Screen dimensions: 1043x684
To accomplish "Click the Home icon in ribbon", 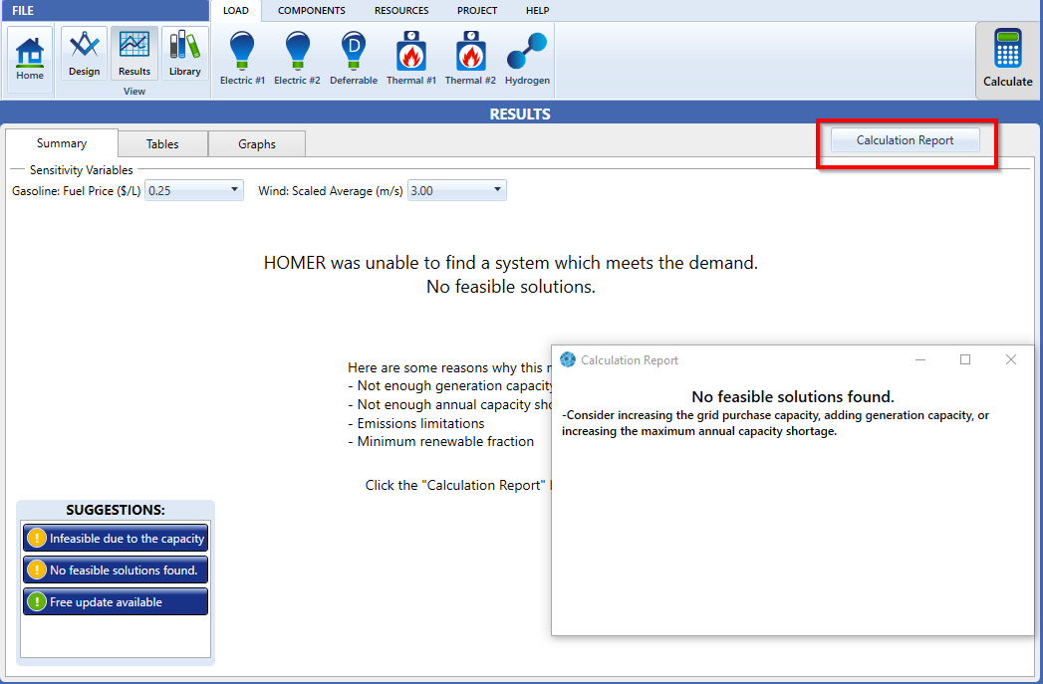I will (30, 59).
